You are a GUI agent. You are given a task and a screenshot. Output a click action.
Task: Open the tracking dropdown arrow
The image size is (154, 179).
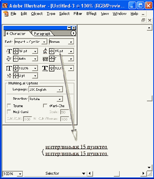click(71, 59)
